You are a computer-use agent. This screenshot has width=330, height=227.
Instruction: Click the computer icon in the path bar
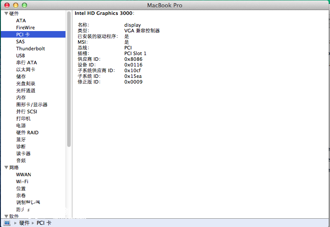point(7,223)
